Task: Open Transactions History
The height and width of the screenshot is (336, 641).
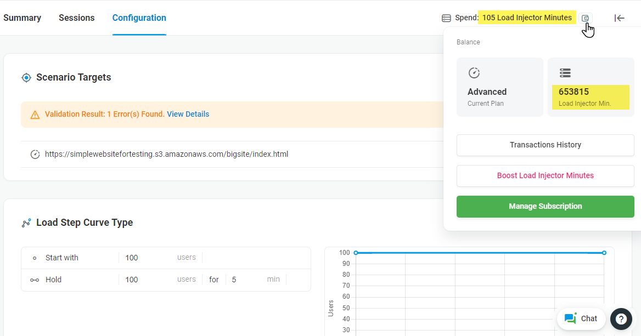Action: tap(546, 145)
